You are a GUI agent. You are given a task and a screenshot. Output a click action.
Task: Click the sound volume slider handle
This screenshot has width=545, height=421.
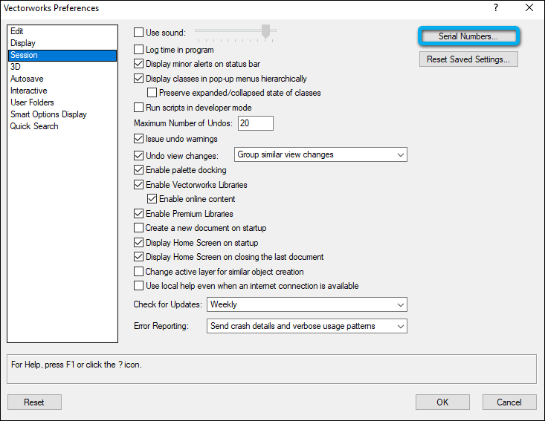(x=266, y=31)
